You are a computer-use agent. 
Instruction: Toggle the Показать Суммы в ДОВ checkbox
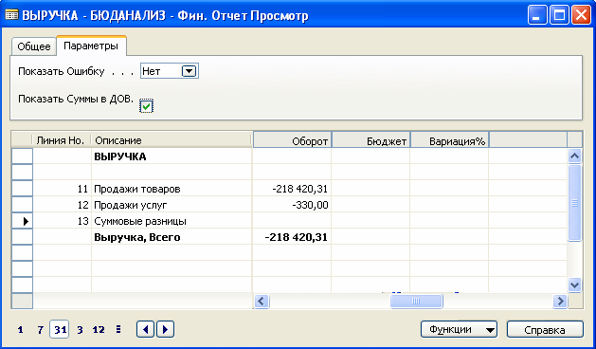(x=146, y=106)
